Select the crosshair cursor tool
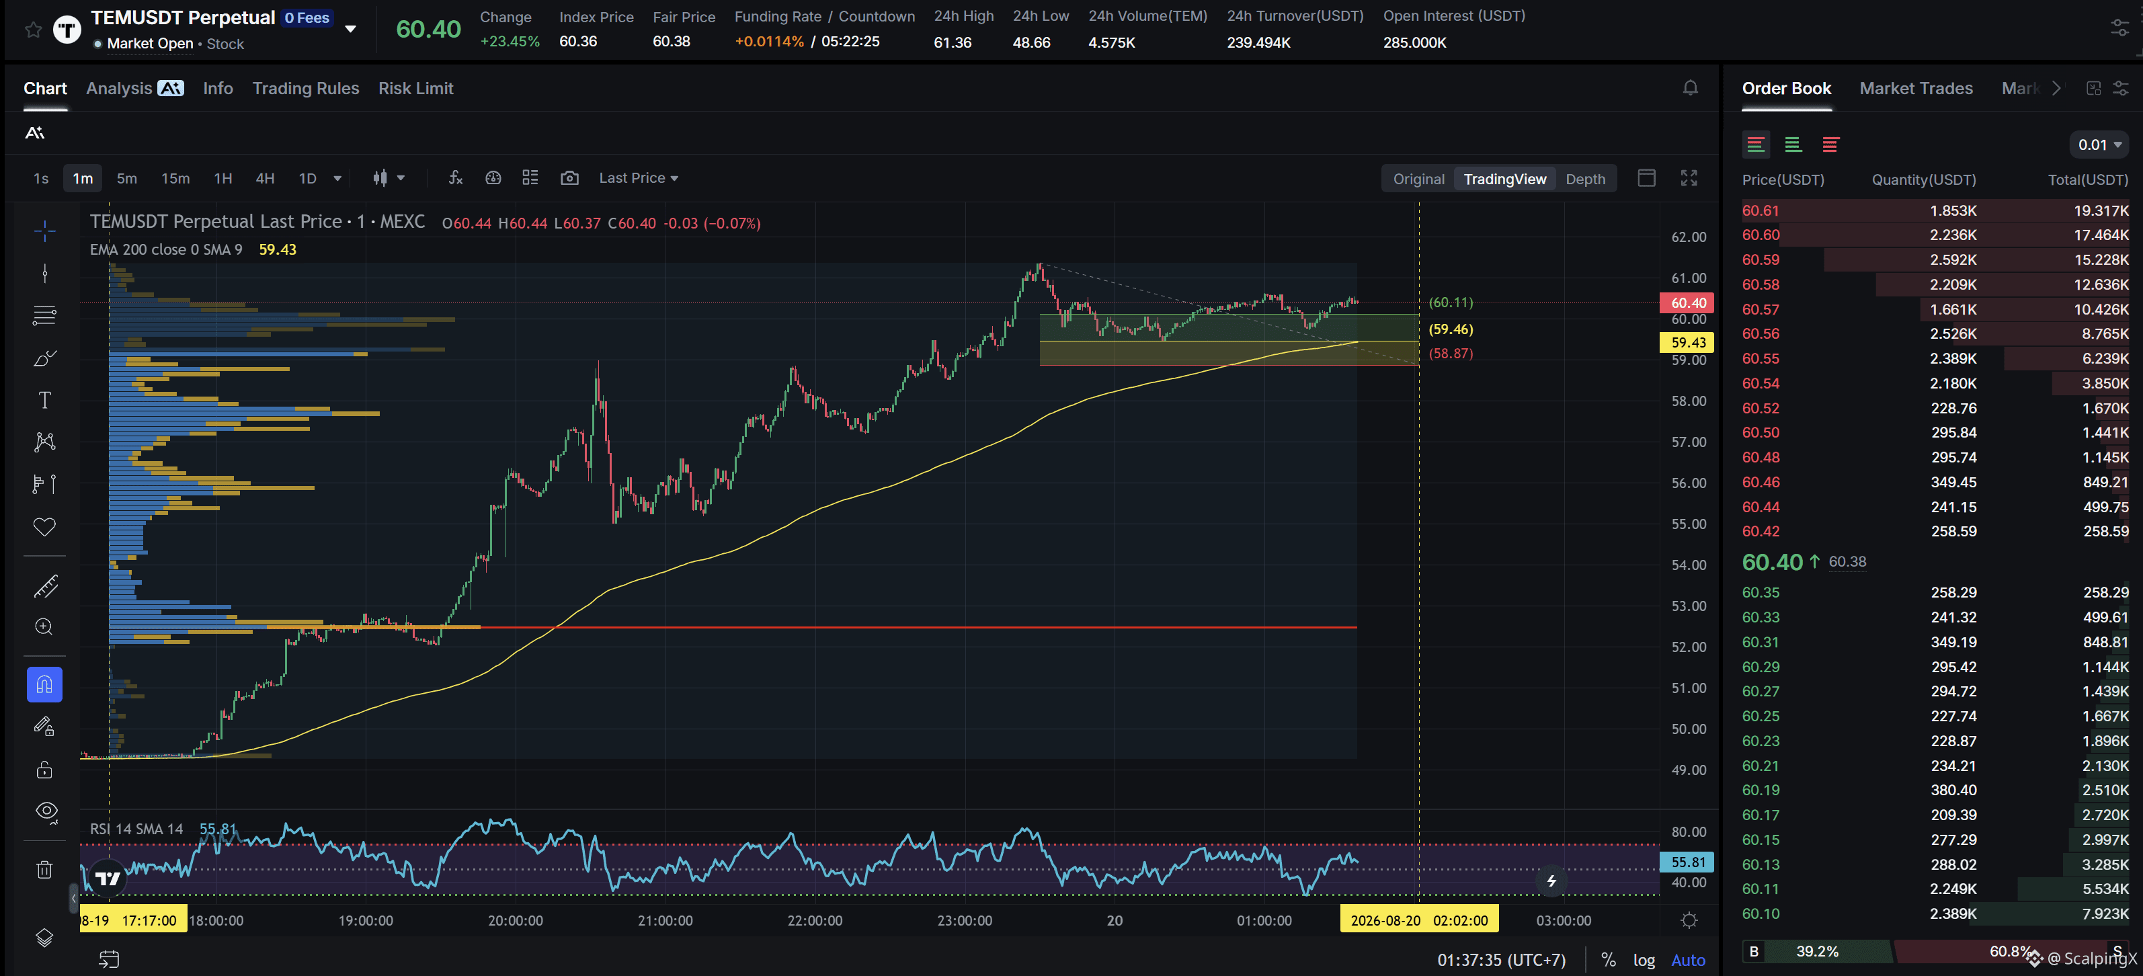The height and width of the screenshot is (976, 2143). (45, 231)
